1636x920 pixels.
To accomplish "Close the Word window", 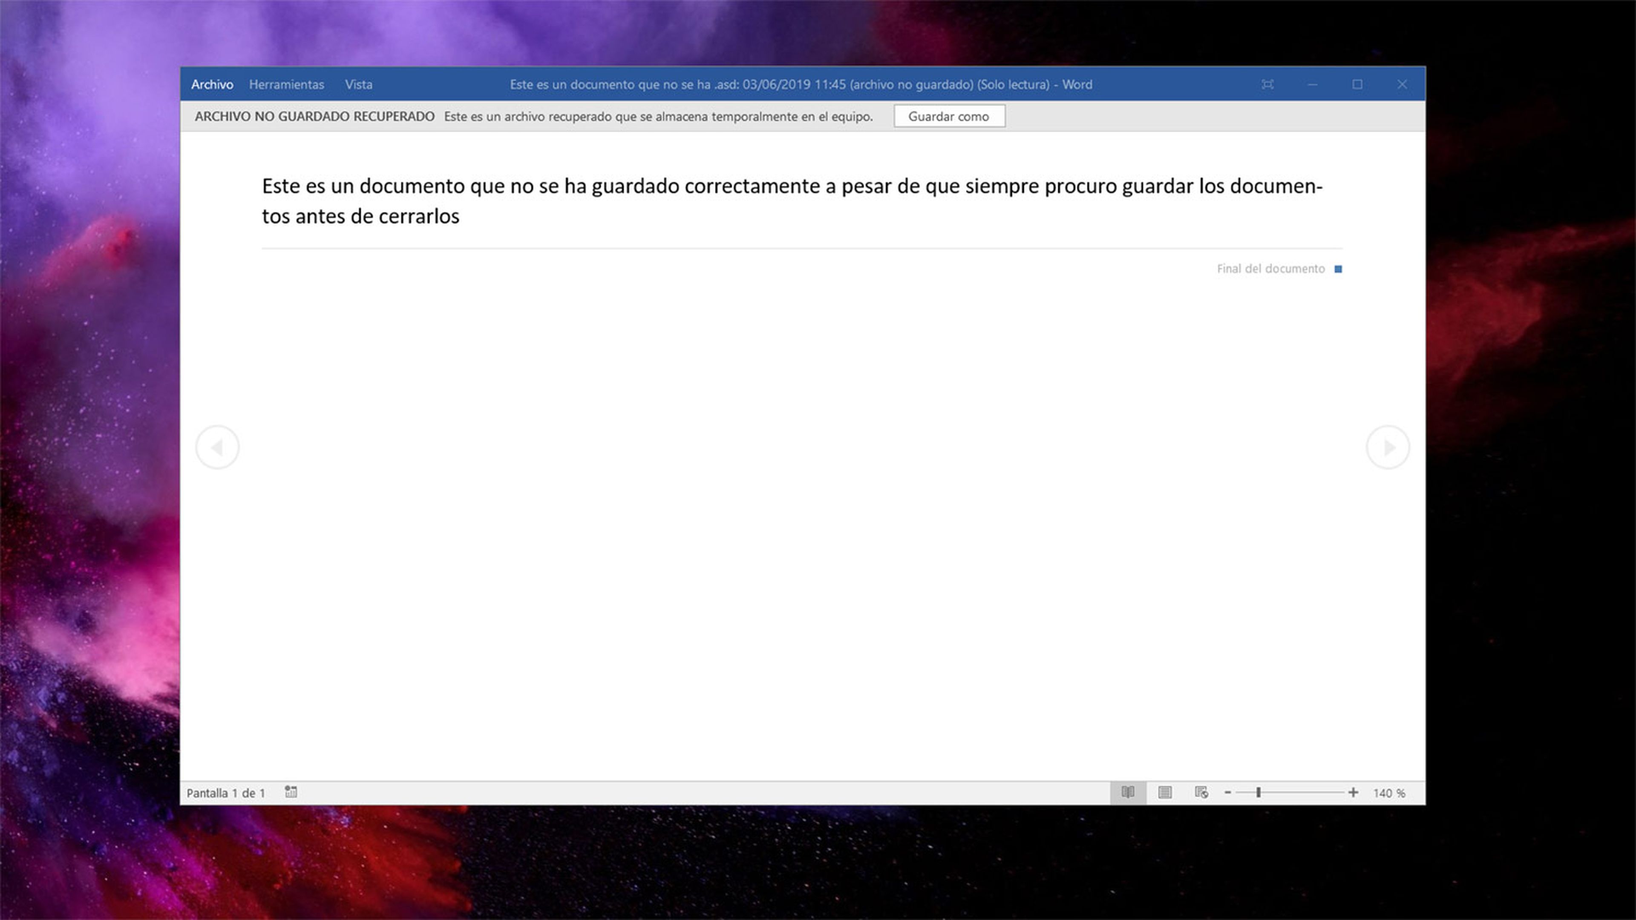I will click(x=1402, y=84).
